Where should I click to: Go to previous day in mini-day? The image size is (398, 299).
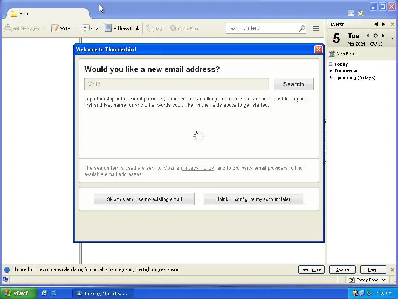click(x=368, y=35)
